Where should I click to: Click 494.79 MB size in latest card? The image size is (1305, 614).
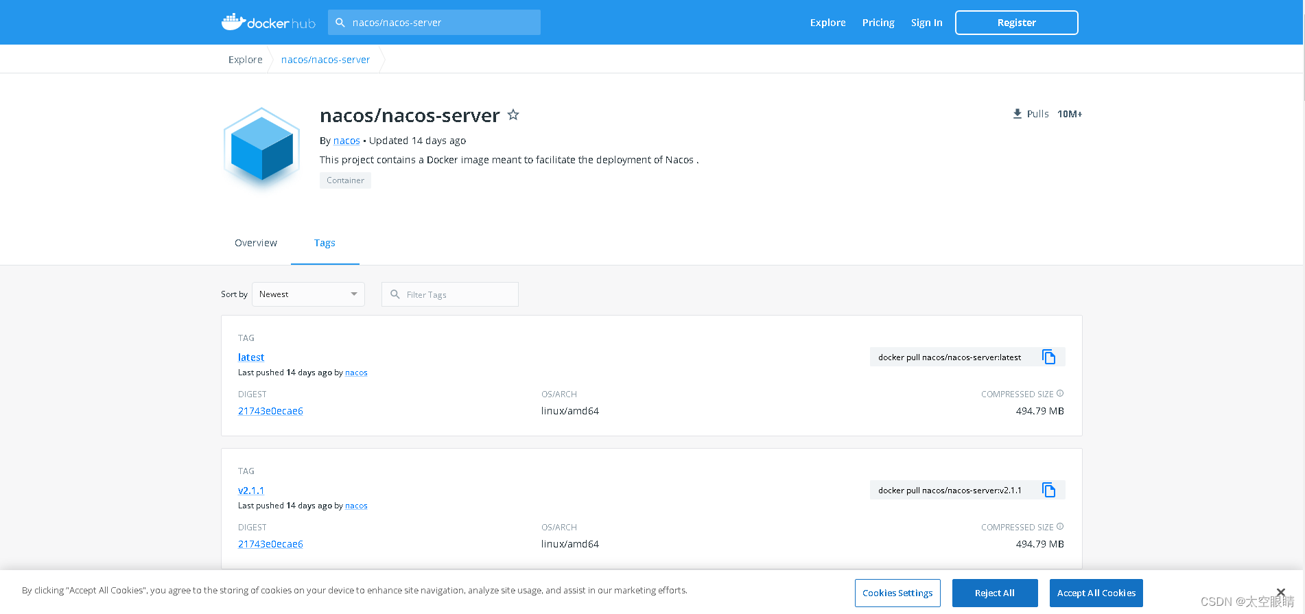tap(1040, 411)
